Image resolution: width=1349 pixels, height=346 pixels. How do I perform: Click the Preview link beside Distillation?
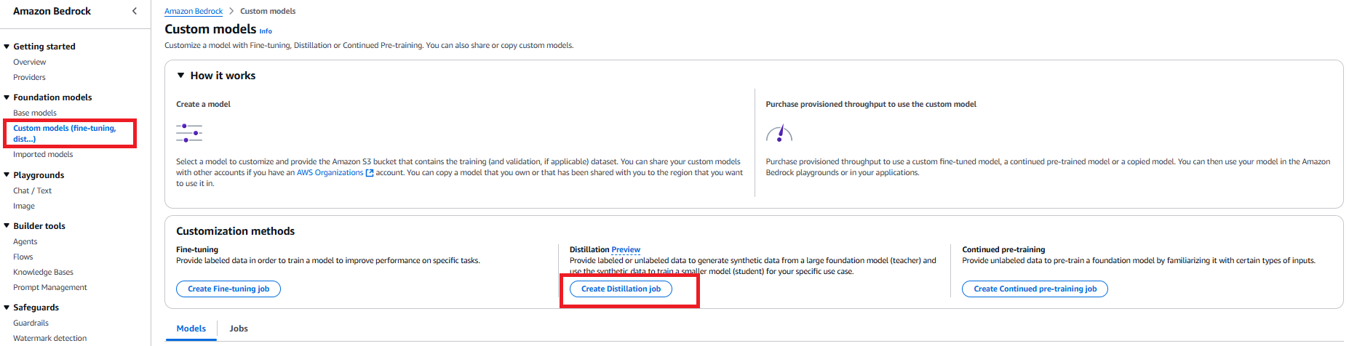[x=626, y=249]
